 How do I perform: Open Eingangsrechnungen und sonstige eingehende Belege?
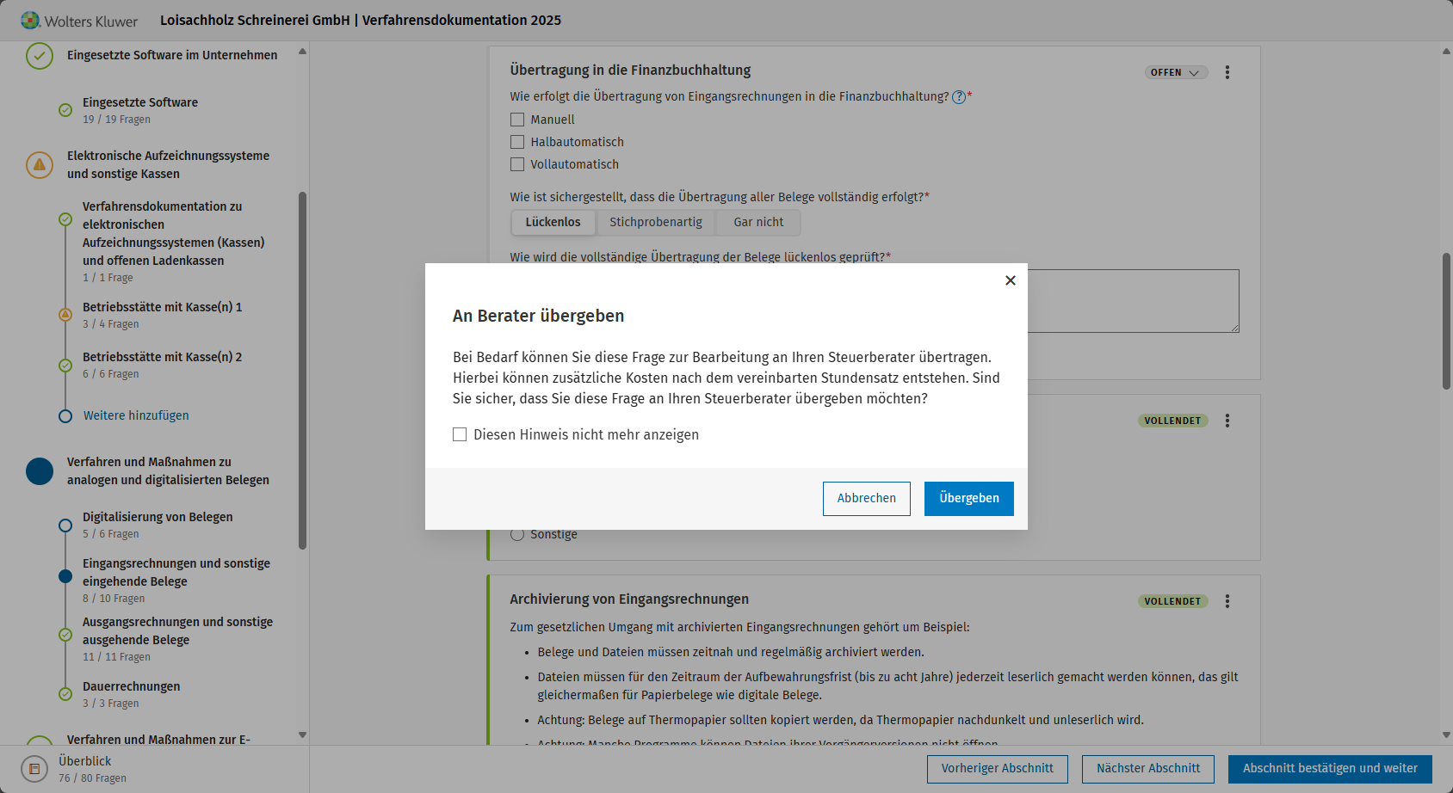pos(176,581)
